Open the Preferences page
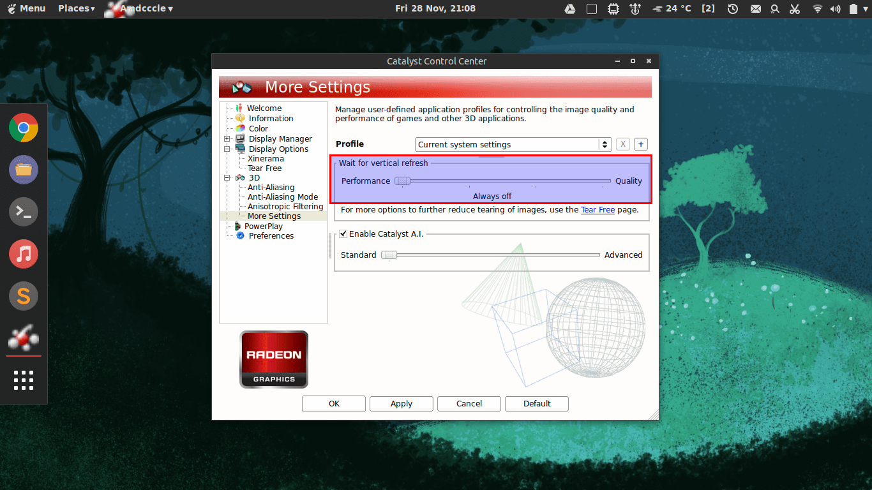The width and height of the screenshot is (872, 490). coord(271,235)
